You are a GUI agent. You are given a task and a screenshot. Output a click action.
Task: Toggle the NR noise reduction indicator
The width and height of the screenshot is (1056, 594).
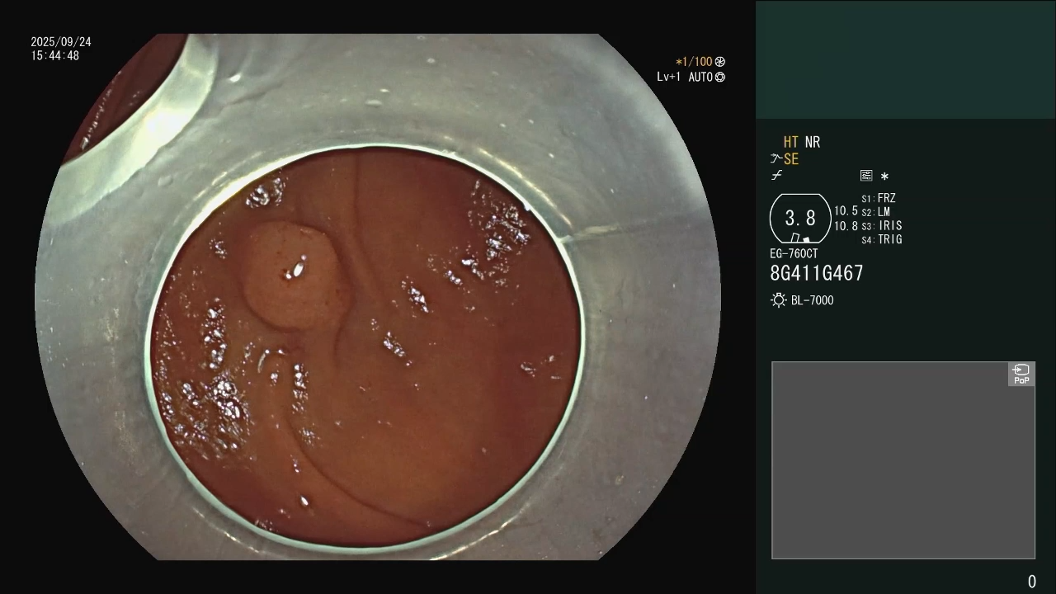[x=813, y=143]
